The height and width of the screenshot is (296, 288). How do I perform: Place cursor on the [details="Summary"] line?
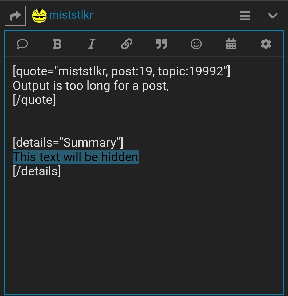pyautogui.click(x=68, y=143)
